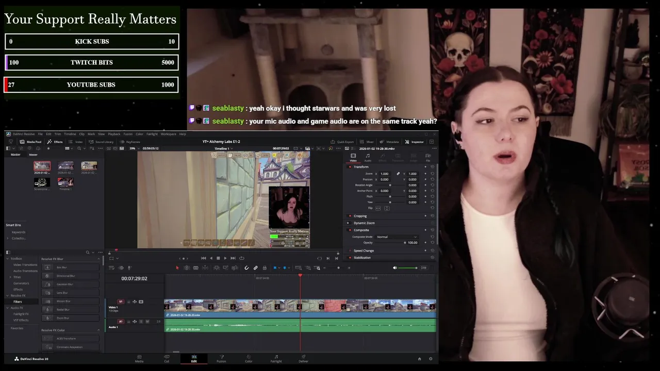The height and width of the screenshot is (371, 660).
Task: Jump to first frame transport button
Action: point(203,258)
